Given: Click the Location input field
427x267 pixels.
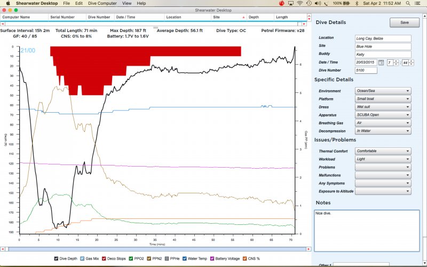Looking at the screenshot, I should [x=383, y=38].
